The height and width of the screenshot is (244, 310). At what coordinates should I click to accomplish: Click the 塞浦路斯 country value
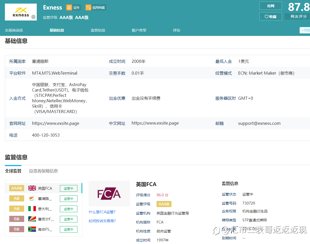coord(40,62)
